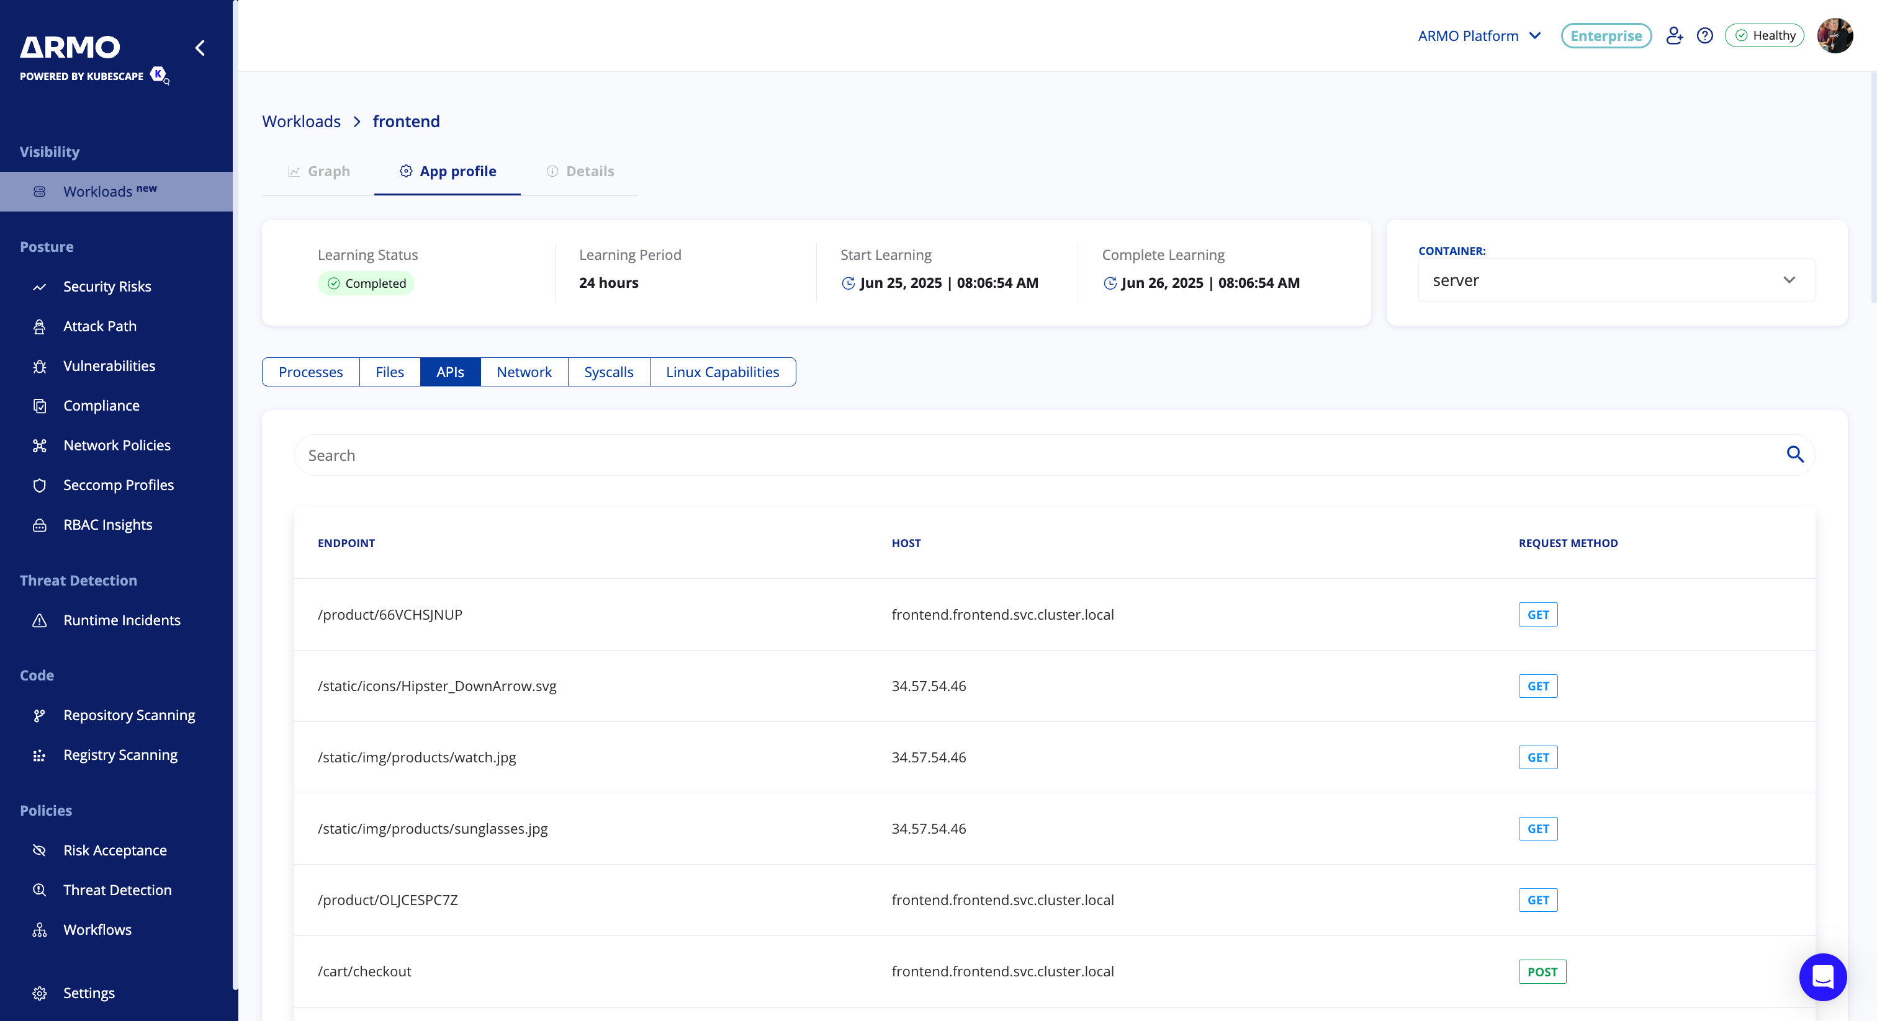1877x1021 pixels.
Task: Open the chat support bubble
Action: click(1822, 976)
